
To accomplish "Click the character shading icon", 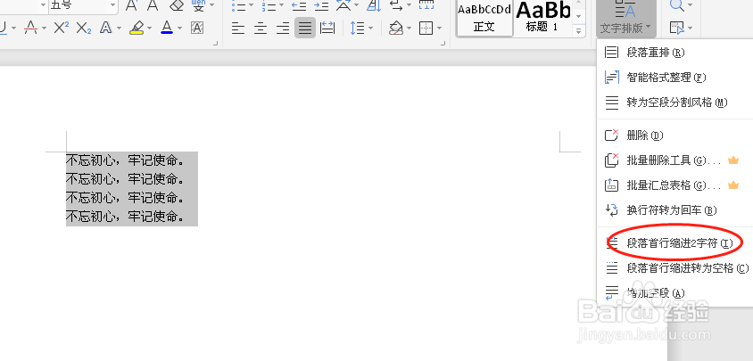I will 196,29.
